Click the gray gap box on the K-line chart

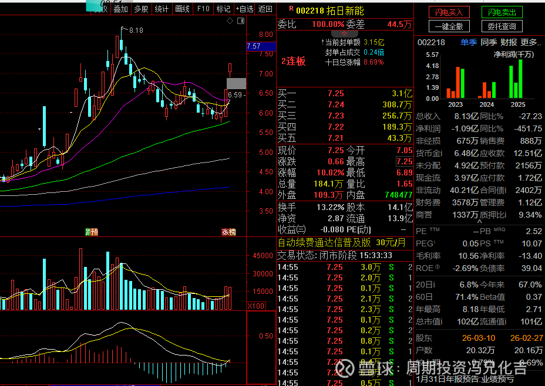236,84
